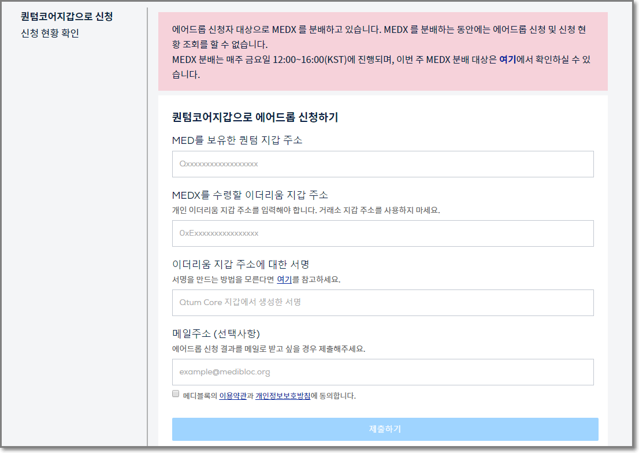This screenshot has width=639, height=453.
Task: Click the label MED를 보유한 퀀텀 지갑 주소
Action: pos(237,140)
